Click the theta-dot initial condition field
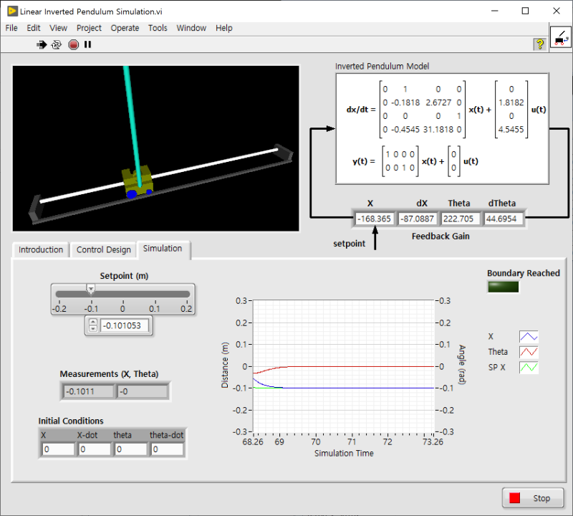The height and width of the screenshot is (516, 573). [167, 449]
